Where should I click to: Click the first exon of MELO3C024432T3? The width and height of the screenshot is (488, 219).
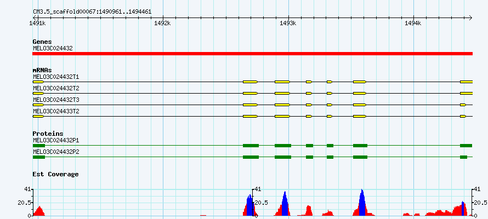(x=38, y=105)
